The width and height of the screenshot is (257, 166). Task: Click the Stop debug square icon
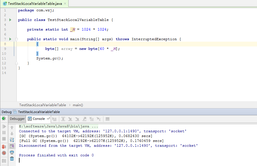point(4,139)
